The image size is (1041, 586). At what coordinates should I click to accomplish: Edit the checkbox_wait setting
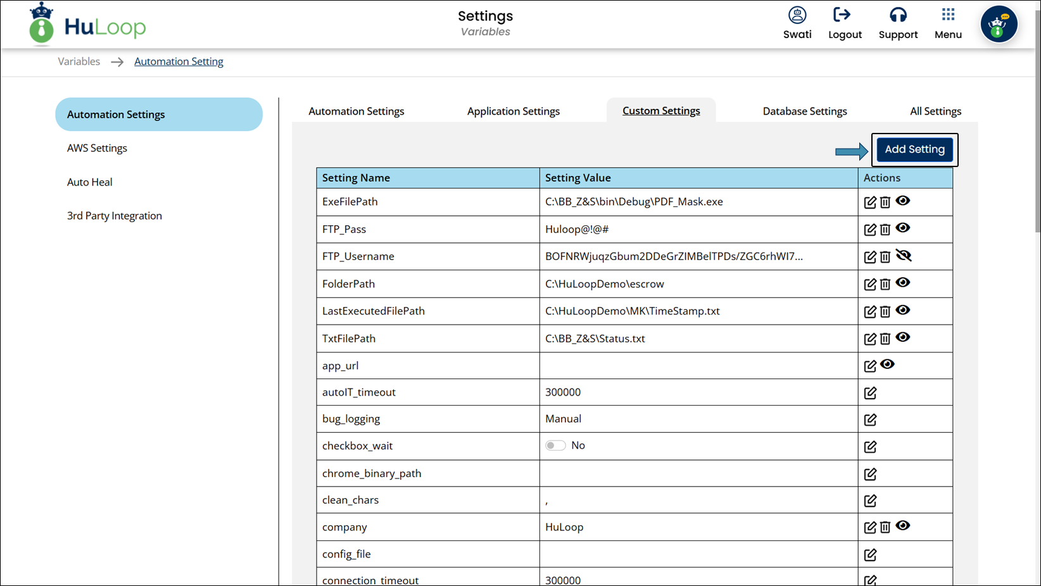(870, 447)
